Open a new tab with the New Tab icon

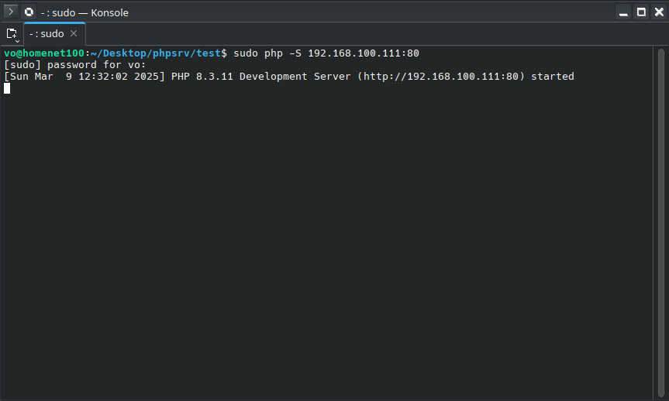pos(11,33)
